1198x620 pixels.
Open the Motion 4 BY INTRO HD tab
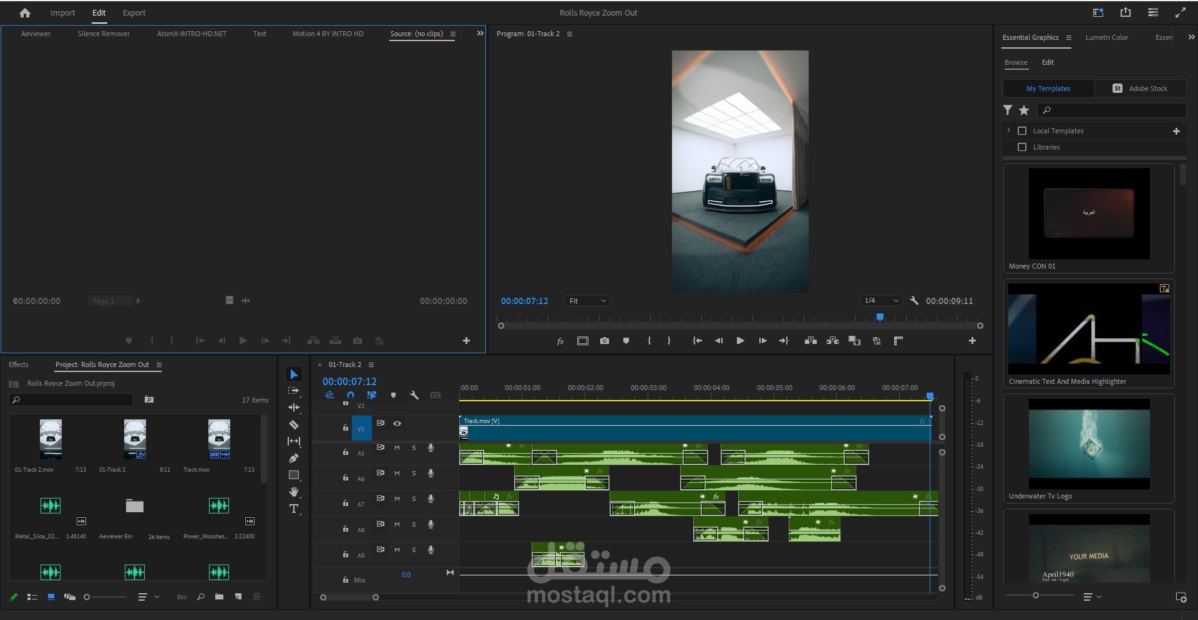point(328,34)
